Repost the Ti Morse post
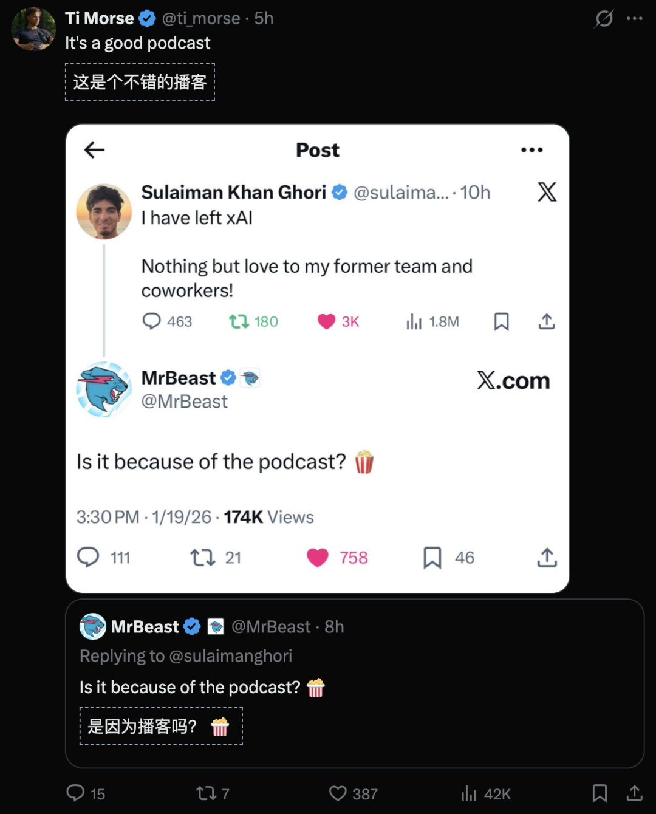The width and height of the screenshot is (656, 814). click(206, 793)
